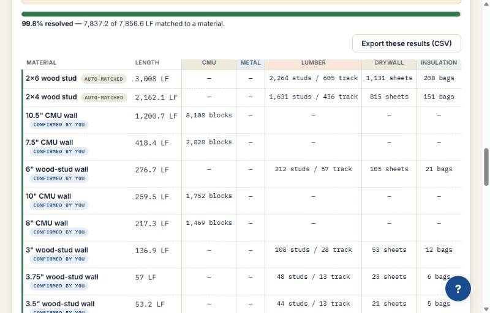Click CONFIRMED BY YOU badge under 10" CMU wall

(x=59, y=205)
